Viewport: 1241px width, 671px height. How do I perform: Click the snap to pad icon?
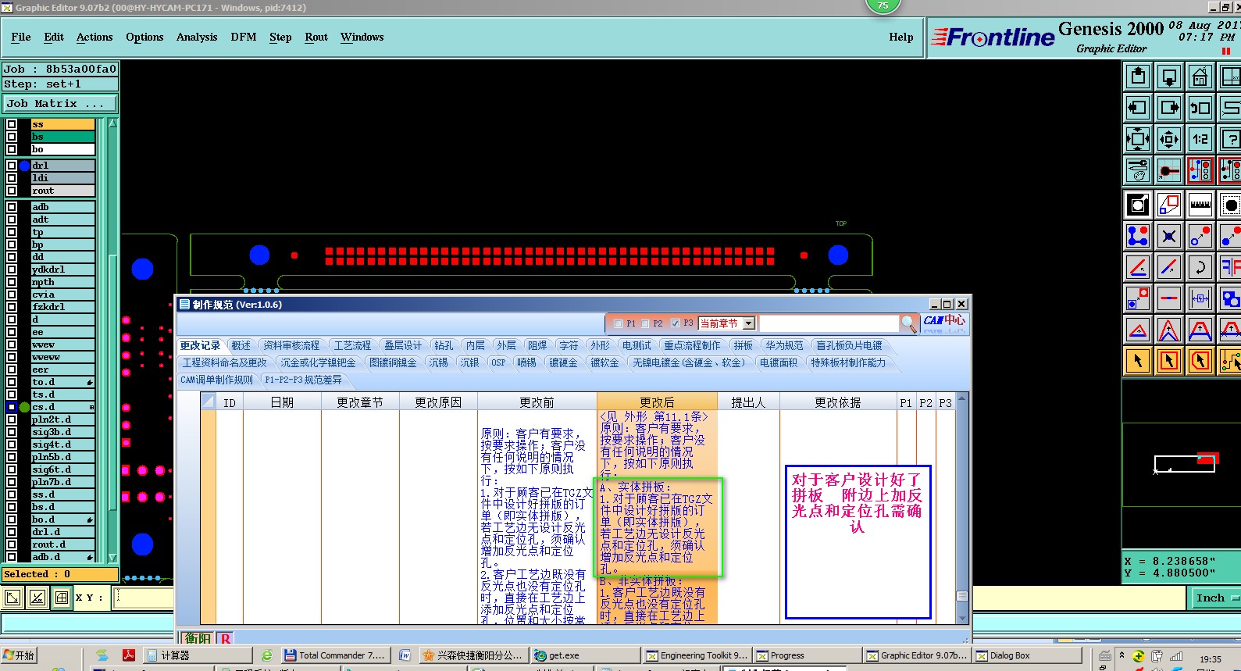pos(1169,170)
